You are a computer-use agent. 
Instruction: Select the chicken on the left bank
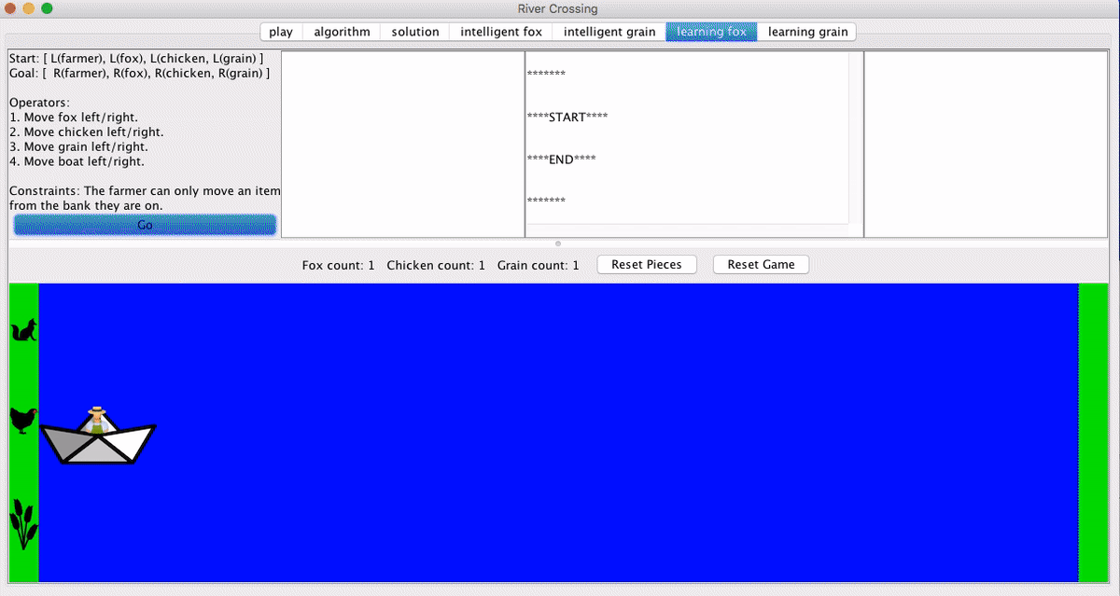coord(23,421)
